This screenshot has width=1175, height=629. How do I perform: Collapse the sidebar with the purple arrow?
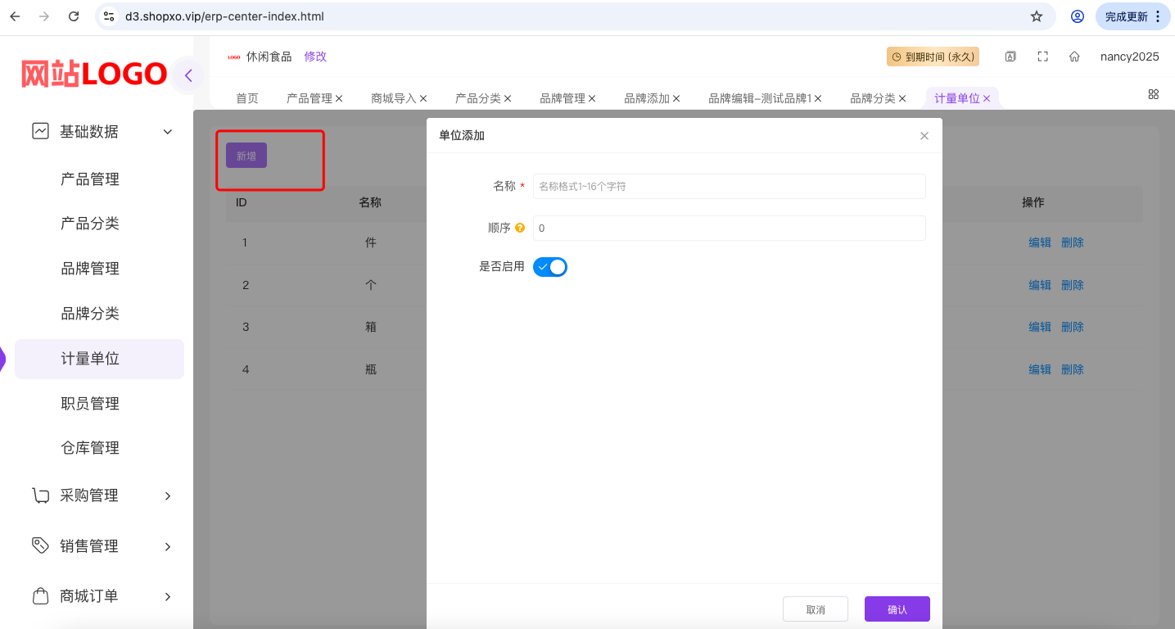click(188, 75)
